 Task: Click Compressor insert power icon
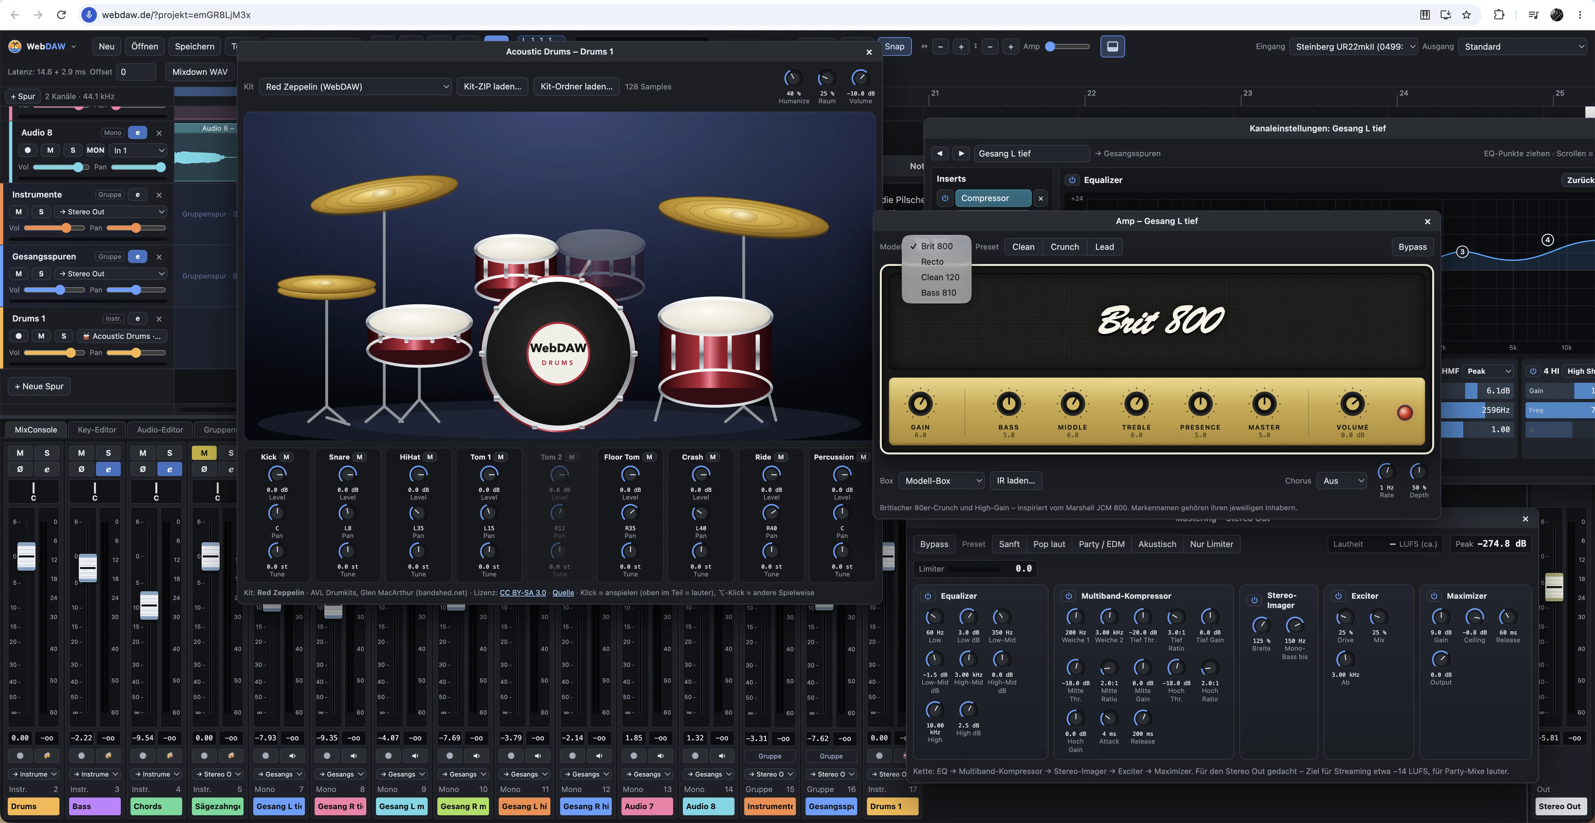click(945, 198)
